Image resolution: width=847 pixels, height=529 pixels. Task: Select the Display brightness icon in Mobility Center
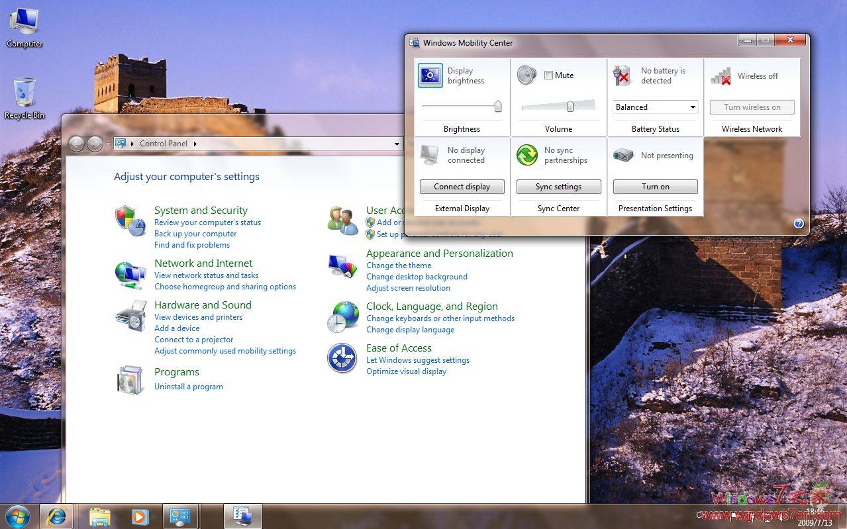tap(430, 75)
